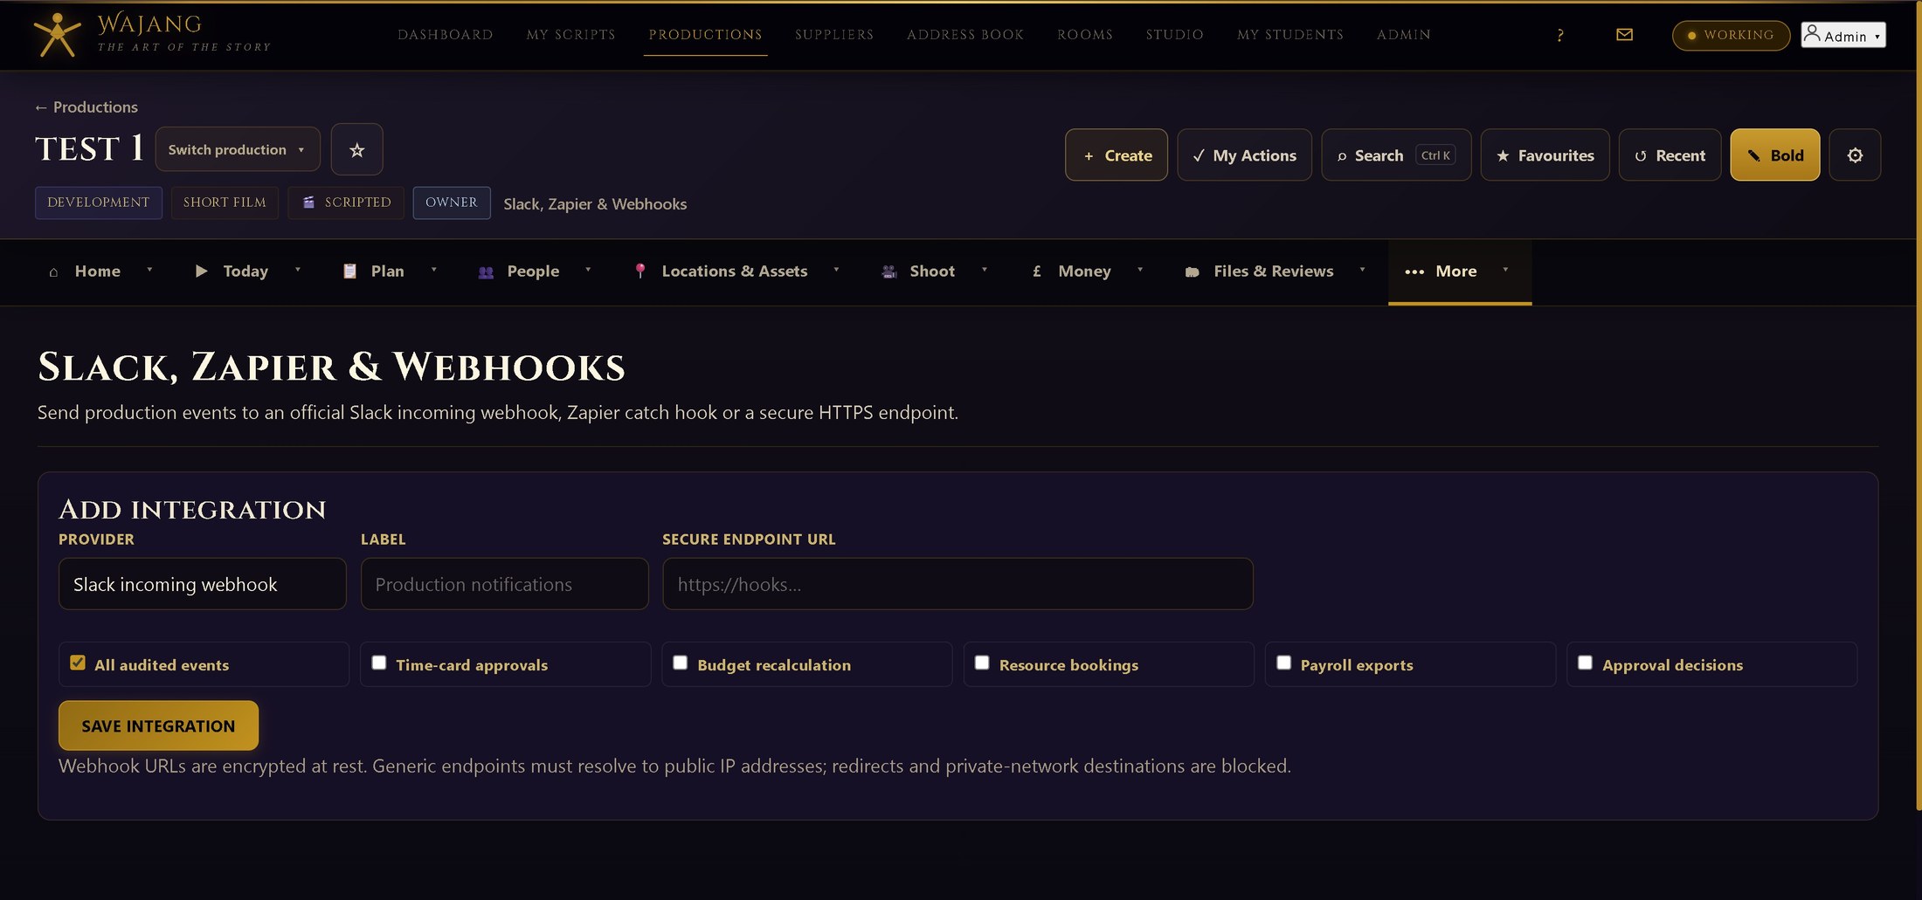1922x900 pixels.
Task: Open the Rooms menu item
Action: [x=1085, y=35]
